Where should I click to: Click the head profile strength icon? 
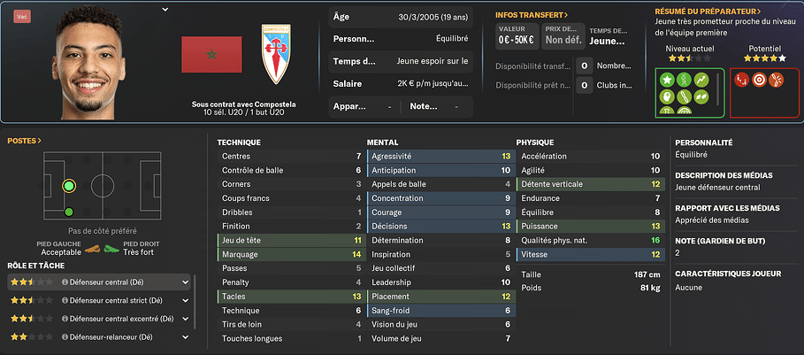click(x=667, y=96)
